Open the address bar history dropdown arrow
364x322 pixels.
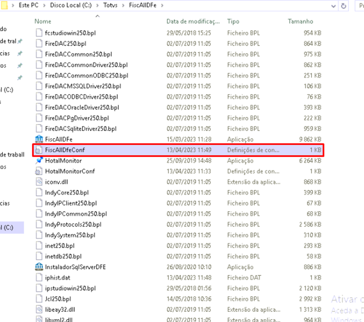click(334, 6)
